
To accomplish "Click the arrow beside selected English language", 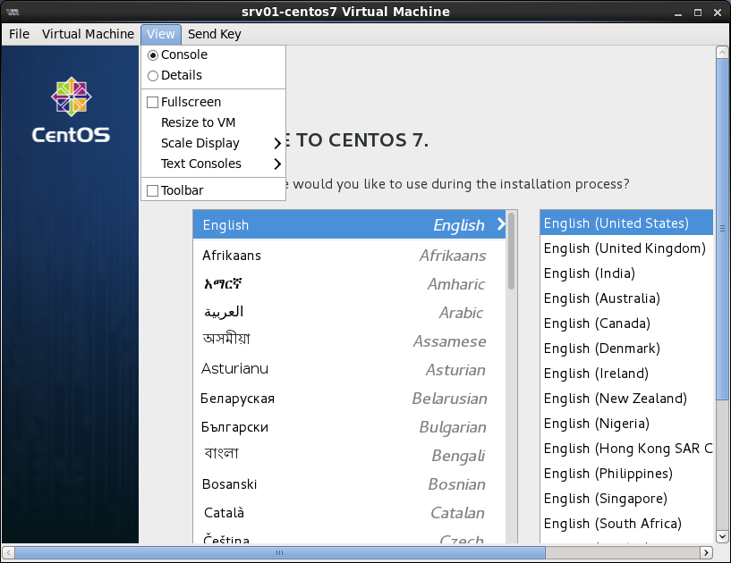I will (x=501, y=224).
